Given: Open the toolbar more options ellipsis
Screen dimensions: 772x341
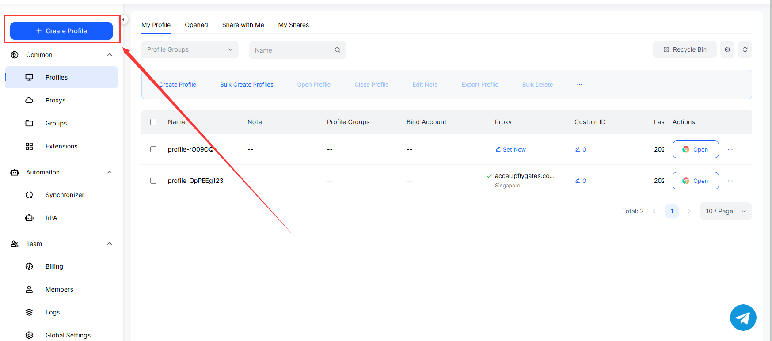Looking at the screenshot, I should coord(579,84).
